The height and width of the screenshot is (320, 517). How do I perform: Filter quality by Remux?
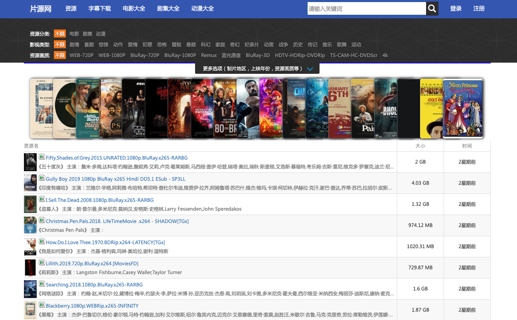pos(209,55)
